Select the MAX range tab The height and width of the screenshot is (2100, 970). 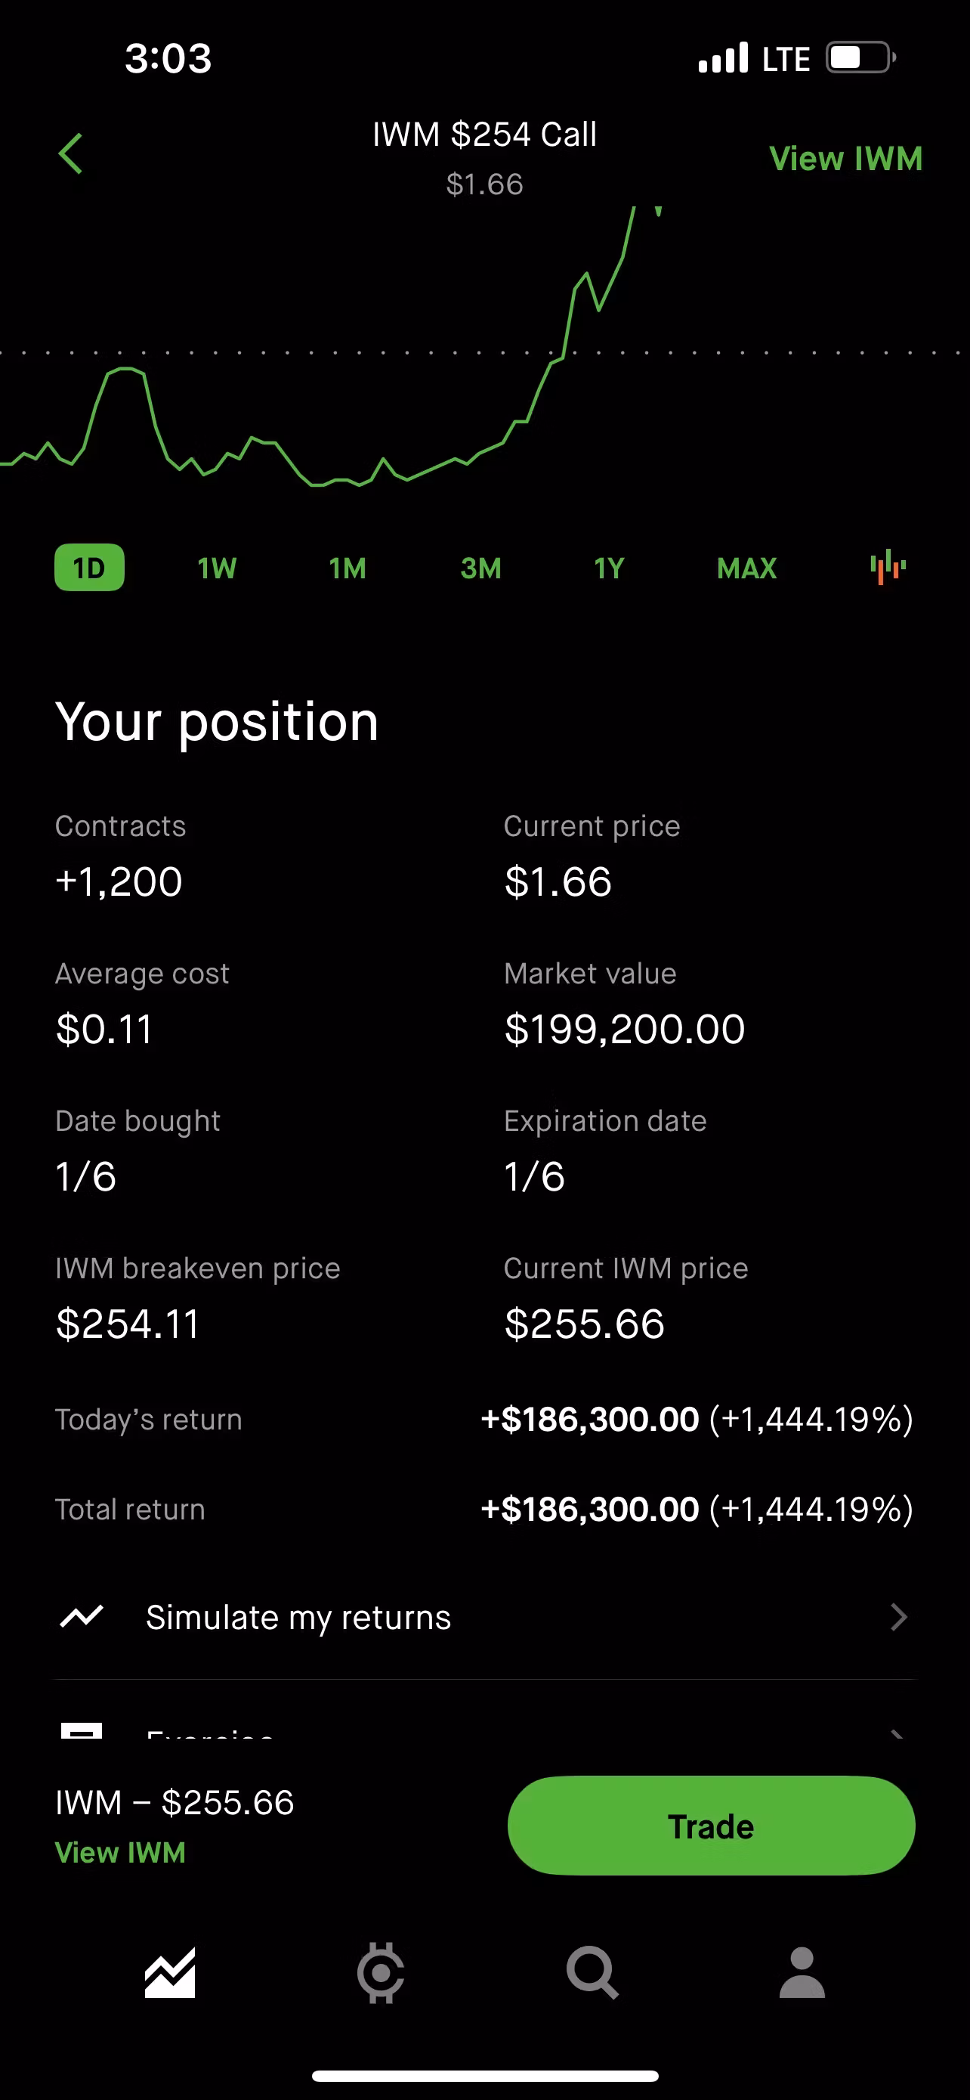[x=747, y=568]
